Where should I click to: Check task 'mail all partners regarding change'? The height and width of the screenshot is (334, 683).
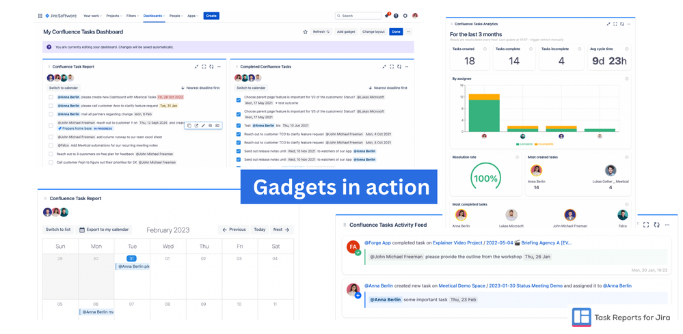coord(51,114)
